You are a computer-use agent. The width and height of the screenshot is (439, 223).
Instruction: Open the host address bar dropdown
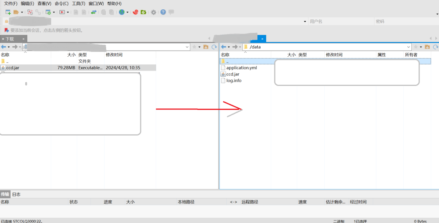tap(305, 21)
